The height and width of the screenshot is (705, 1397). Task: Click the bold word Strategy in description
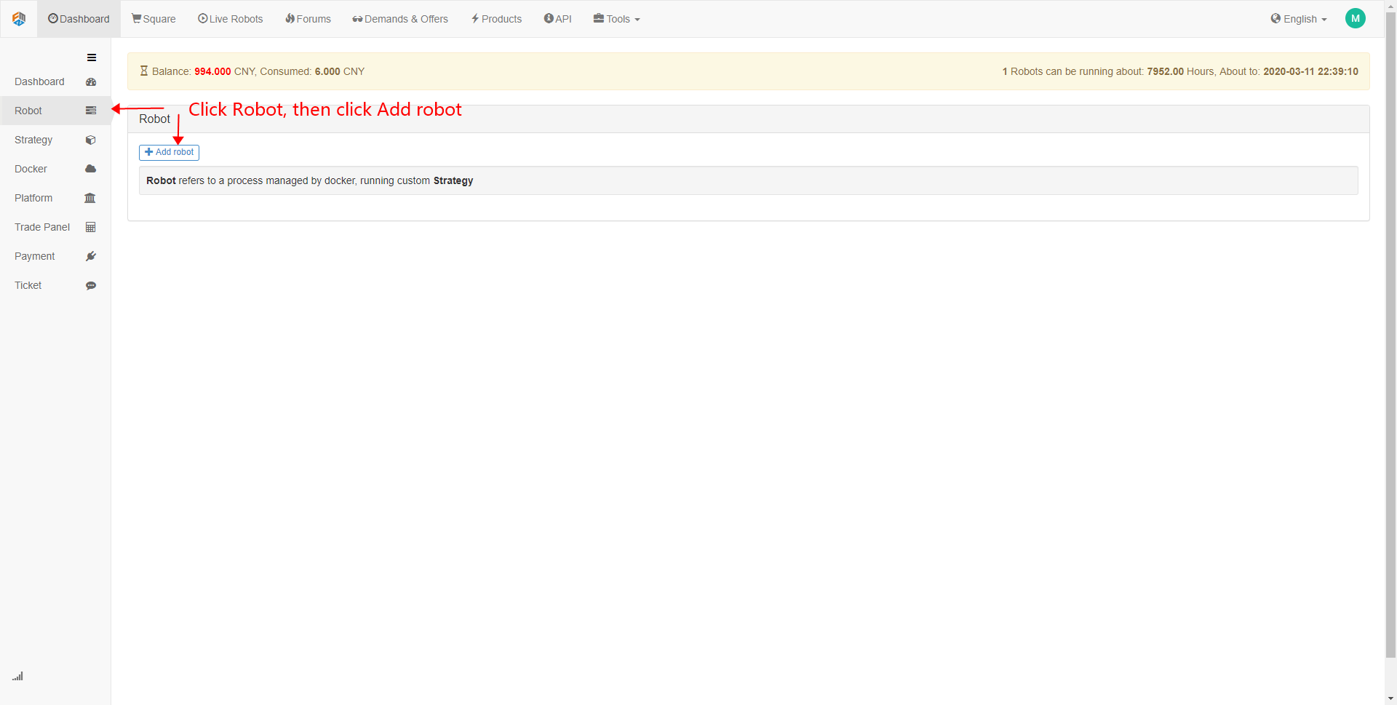453,180
